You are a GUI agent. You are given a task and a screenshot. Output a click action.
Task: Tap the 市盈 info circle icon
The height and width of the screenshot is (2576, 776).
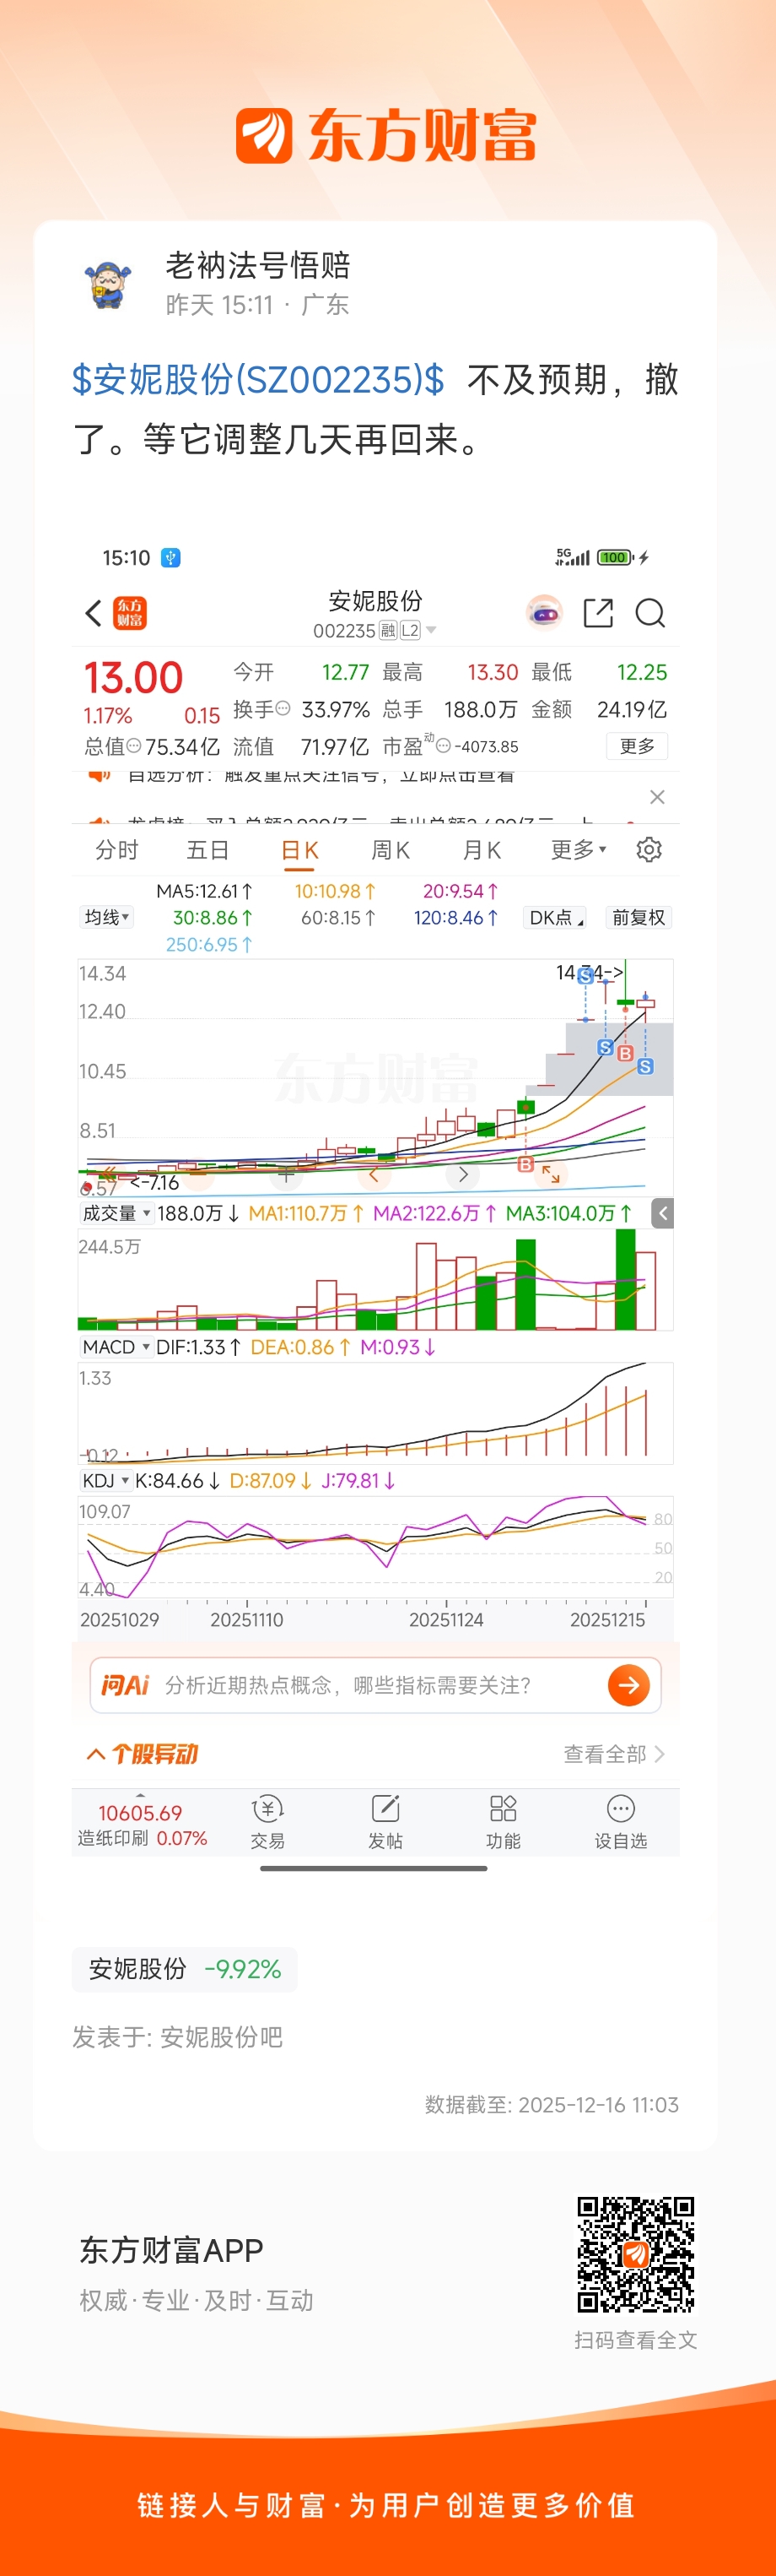click(444, 746)
